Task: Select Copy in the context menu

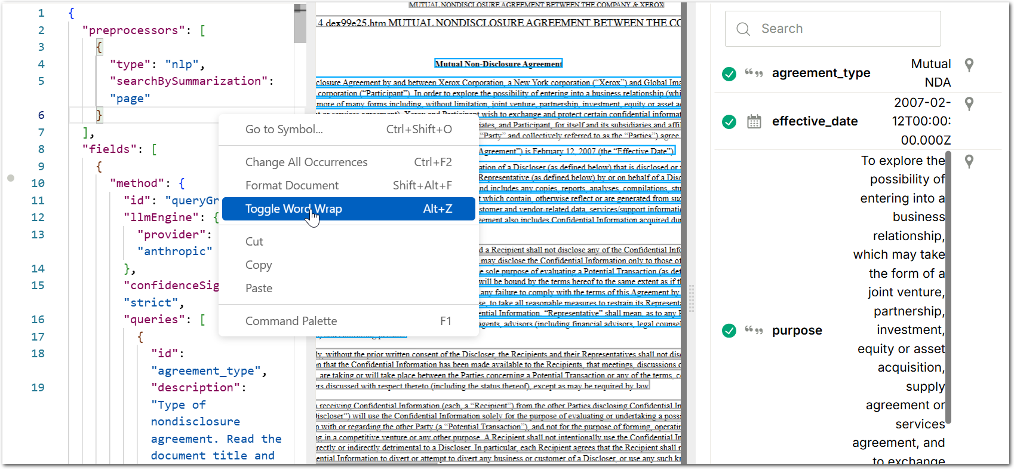Action: 348,265
